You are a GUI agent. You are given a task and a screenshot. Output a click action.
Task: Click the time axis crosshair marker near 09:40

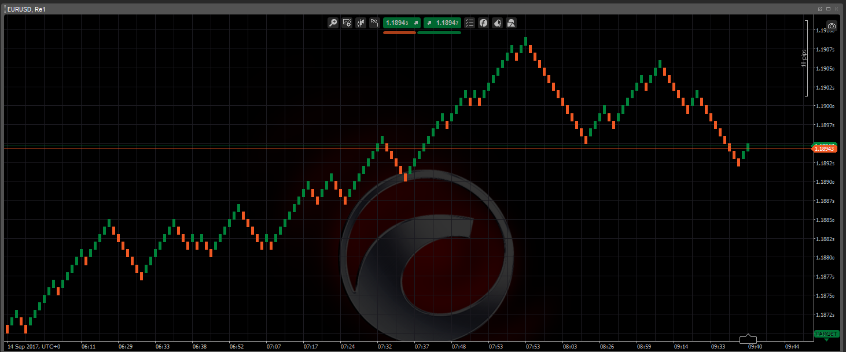tap(748, 339)
